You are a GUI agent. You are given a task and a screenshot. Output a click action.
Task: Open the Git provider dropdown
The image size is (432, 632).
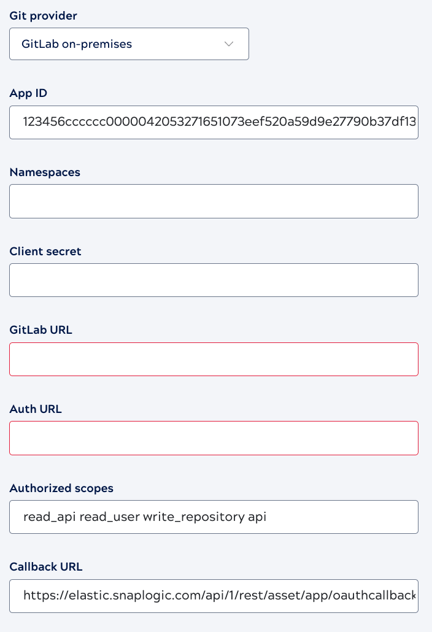tap(129, 44)
